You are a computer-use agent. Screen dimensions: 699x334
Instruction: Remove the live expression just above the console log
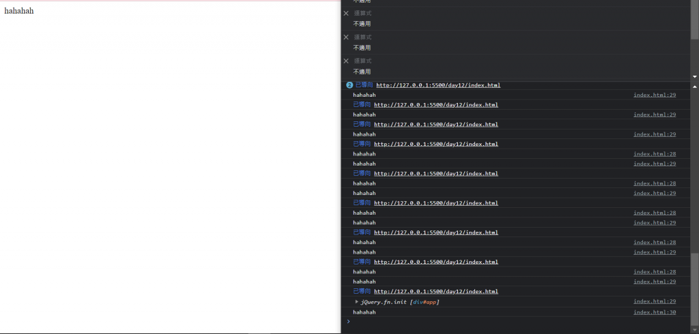pyautogui.click(x=346, y=61)
